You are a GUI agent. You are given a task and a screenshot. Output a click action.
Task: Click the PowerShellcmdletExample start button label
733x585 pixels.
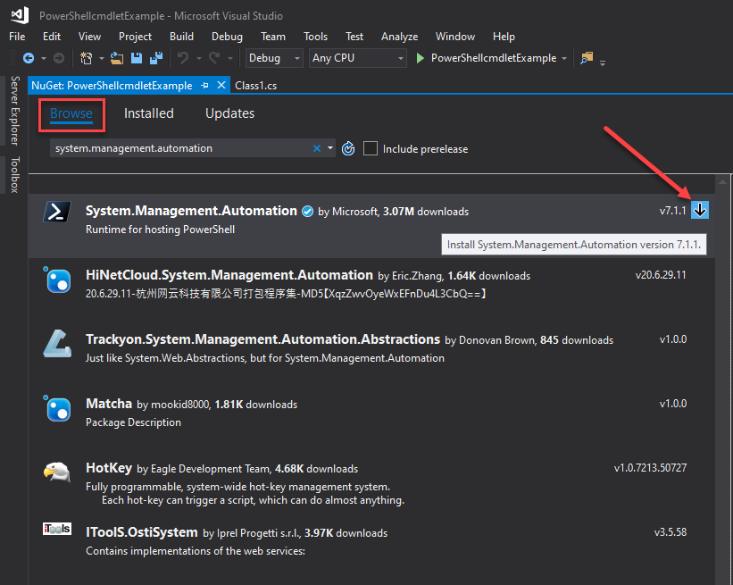[493, 58]
